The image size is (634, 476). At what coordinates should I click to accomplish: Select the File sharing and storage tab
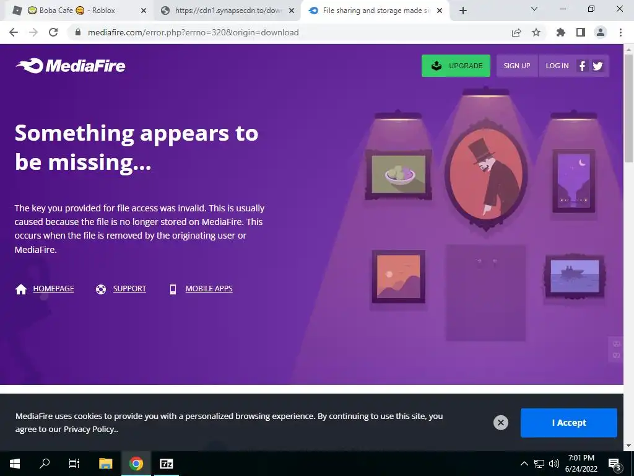coord(375,11)
